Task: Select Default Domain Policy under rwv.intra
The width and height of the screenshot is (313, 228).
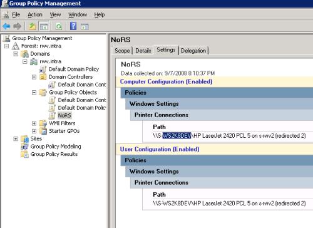Action: tap(74, 69)
